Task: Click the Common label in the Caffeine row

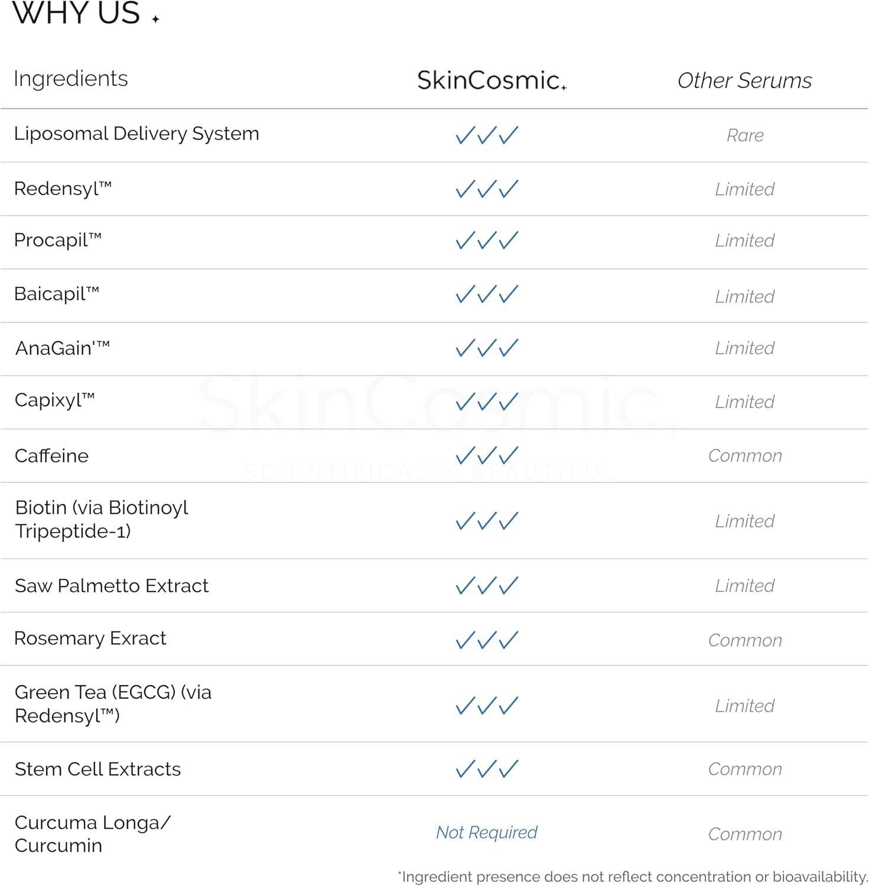Action: (745, 455)
